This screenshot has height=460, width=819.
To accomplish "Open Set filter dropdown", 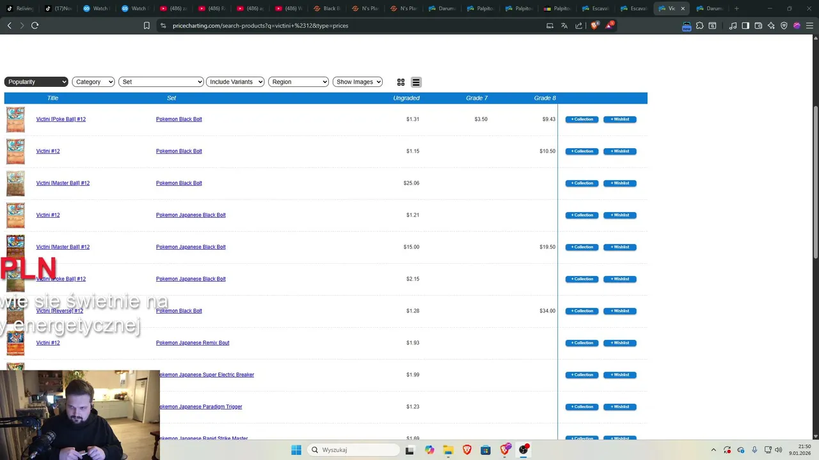I will coord(161,82).
